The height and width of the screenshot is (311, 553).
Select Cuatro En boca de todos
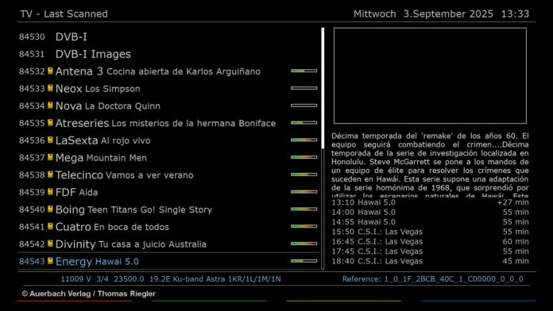pos(168,226)
